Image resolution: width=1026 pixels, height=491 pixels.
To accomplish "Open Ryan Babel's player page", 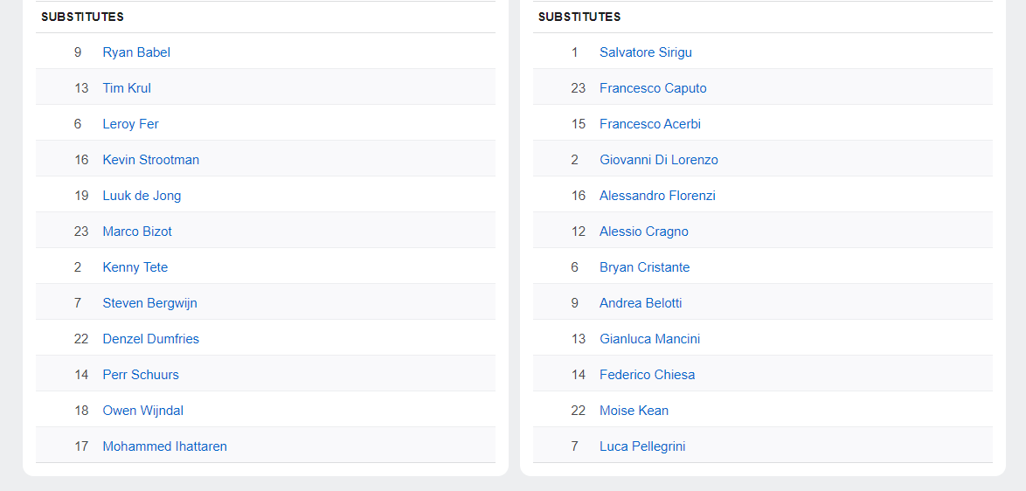I will [x=136, y=52].
